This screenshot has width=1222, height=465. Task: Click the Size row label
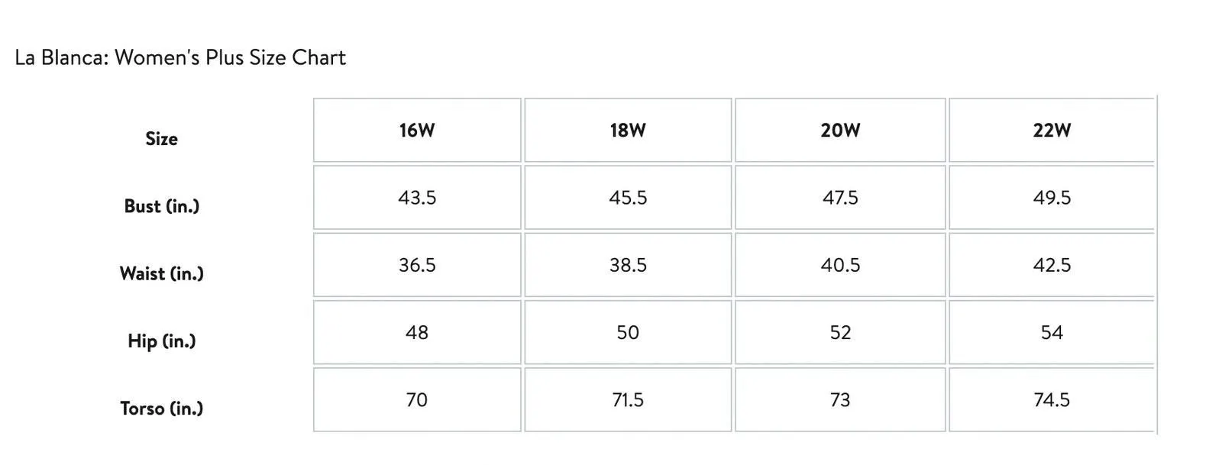(162, 139)
